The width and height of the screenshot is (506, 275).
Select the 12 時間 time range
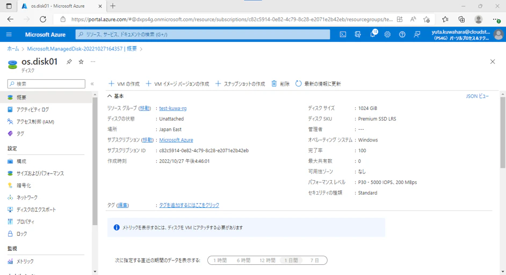[268, 260]
